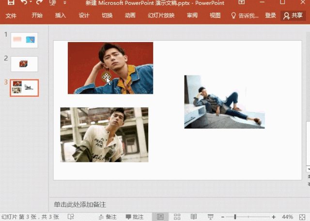Click the zoom out minus button

coord(223,217)
